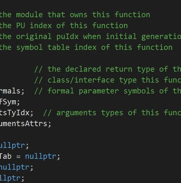Place cursor on 'puIdx' in comment
The height and width of the screenshot is (183, 181).
click(x=67, y=36)
